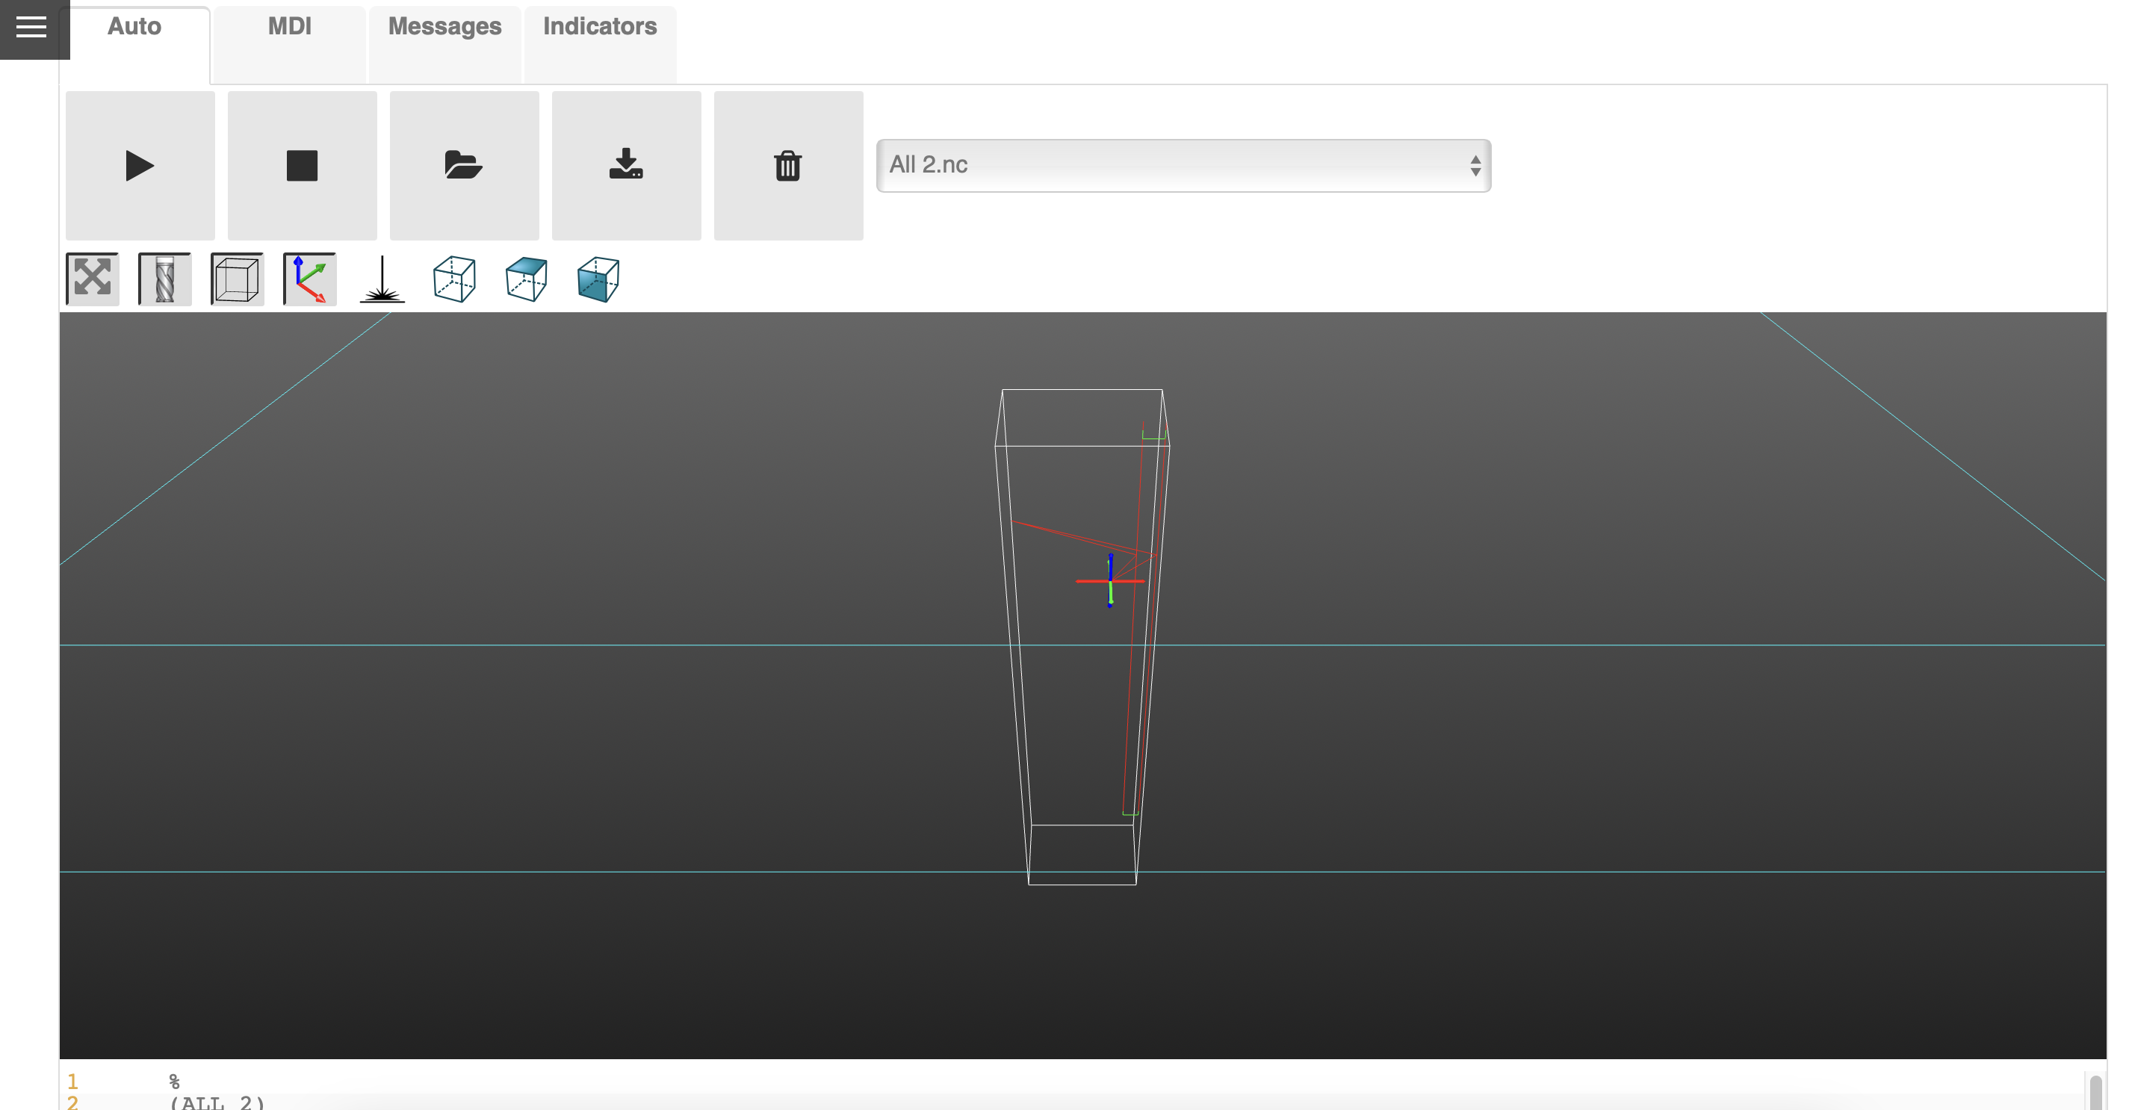This screenshot has height=1110, width=2135.
Task: Click the Stop program button
Action: (x=302, y=166)
